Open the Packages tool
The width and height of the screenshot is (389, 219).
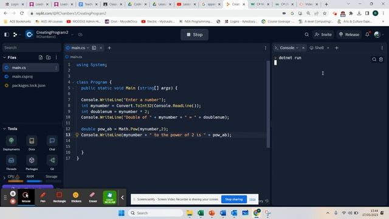32,162
